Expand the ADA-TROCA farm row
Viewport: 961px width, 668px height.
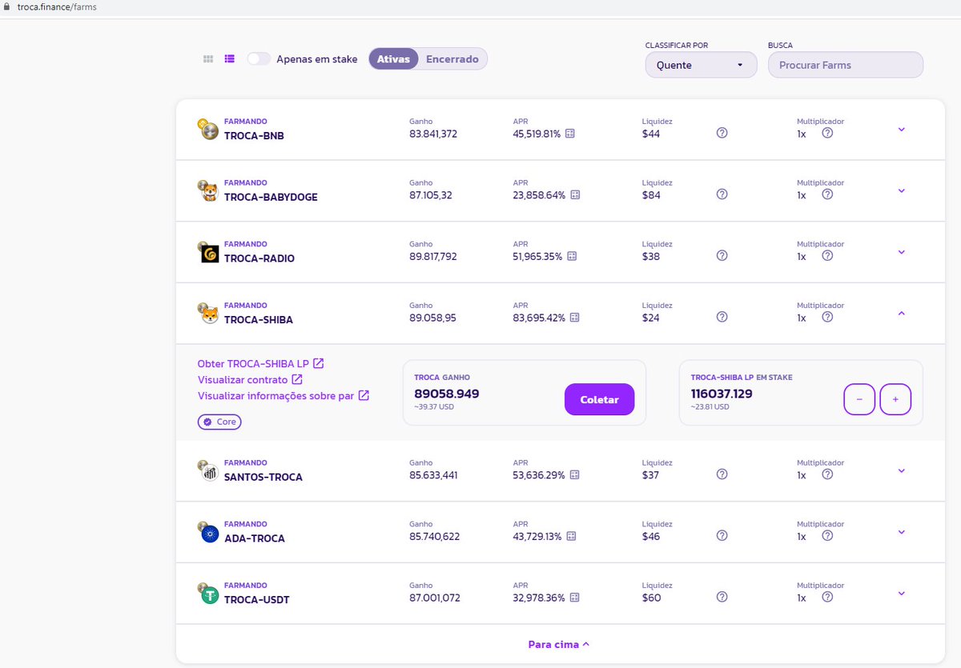902,532
